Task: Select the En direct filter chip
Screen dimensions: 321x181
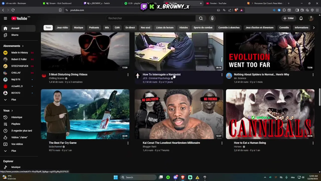Action: point(130,28)
